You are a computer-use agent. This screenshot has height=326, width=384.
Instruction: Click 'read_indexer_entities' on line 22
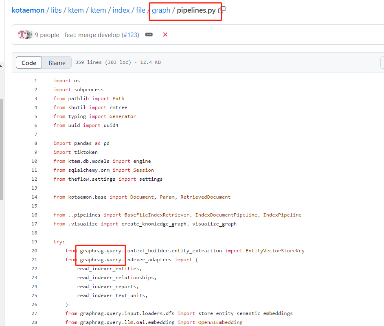pos(108,269)
